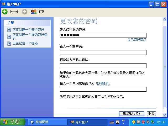
Task: Click the language bar help icon
Action: 117,122
